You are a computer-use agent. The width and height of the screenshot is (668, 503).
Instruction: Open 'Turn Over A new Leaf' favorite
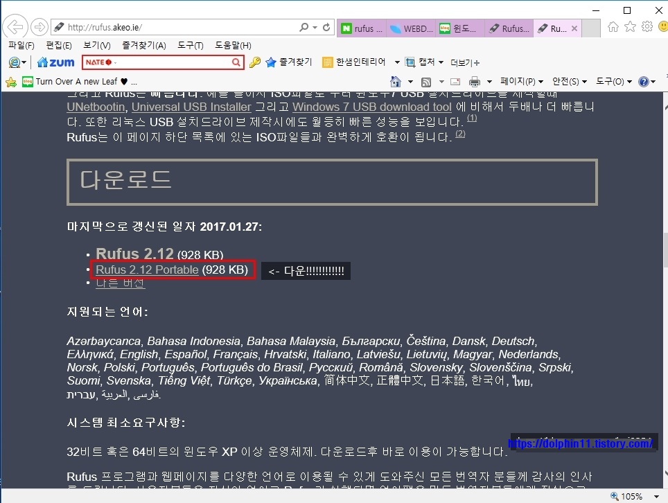coord(80,82)
